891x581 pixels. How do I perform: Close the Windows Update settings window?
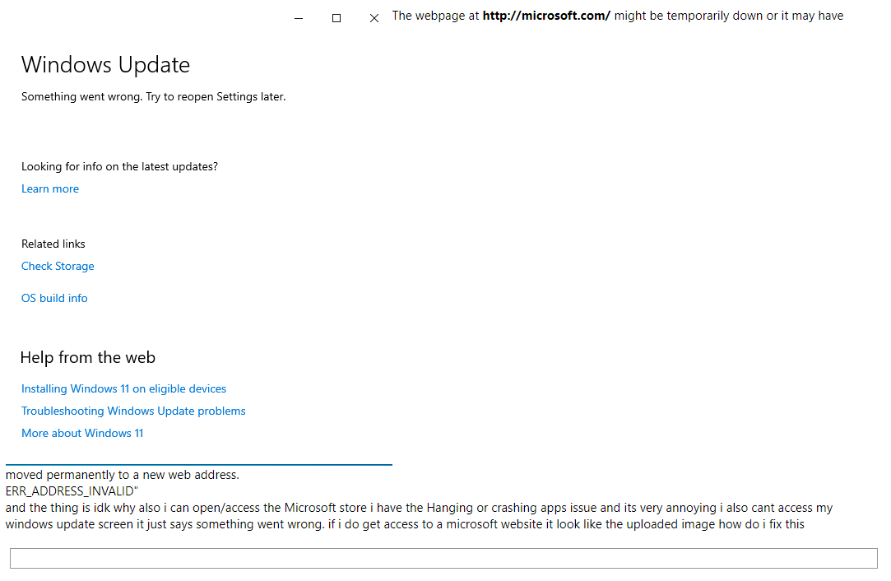pyautogui.click(x=374, y=18)
